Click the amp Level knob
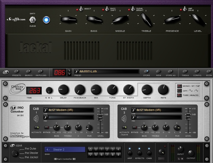Screen dimensions: 213x163 [198, 19]
